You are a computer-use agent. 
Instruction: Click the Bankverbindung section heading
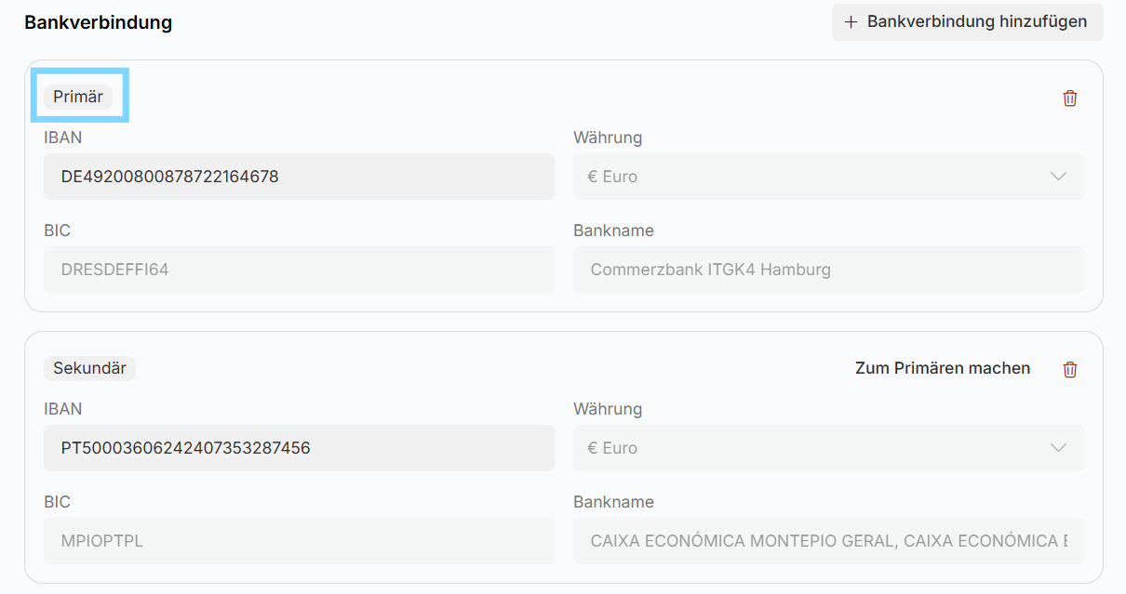coord(98,22)
